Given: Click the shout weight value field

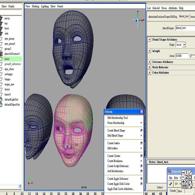Looking at the screenshot, I should pos(182,56).
